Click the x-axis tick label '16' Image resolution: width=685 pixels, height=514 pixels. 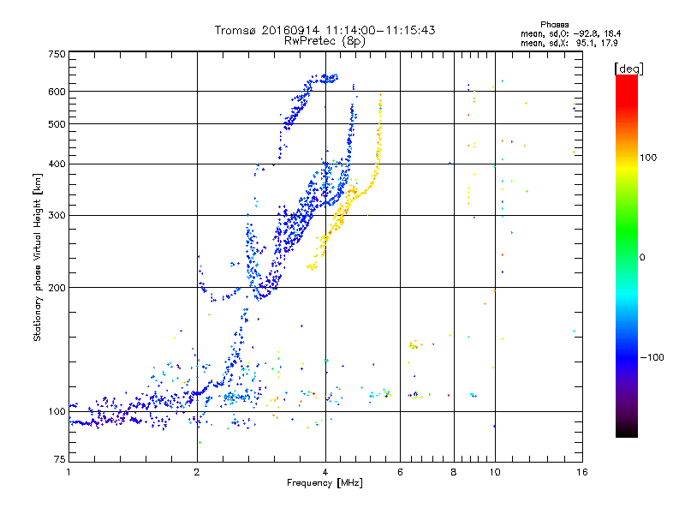pos(581,472)
